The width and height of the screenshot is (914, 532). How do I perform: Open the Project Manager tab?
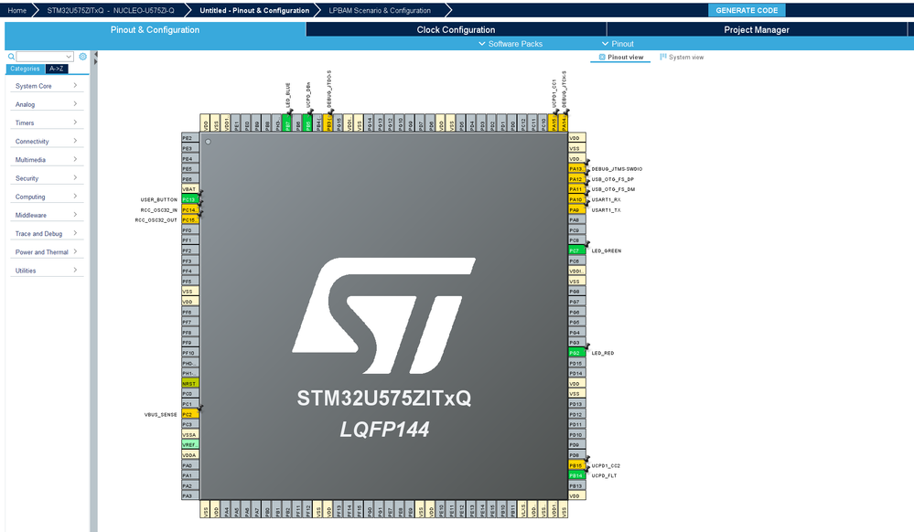click(757, 30)
